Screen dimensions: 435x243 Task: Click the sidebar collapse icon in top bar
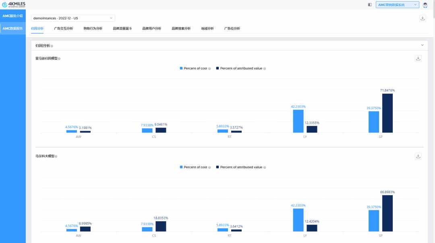pyautogui.click(x=370, y=5)
